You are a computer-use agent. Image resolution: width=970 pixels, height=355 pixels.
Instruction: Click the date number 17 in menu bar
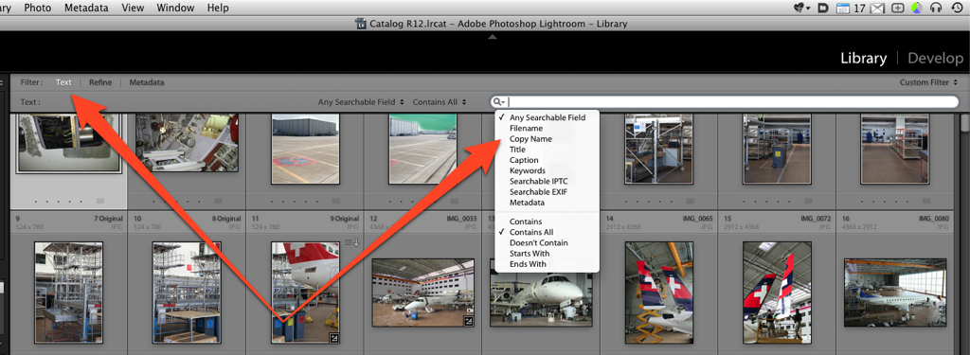tap(859, 9)
